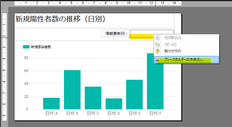Choose プレースホルダーの作成(E)... menu entry
Image resolution: width=232 pixels, height=127 pixels.
coord(183,60)
